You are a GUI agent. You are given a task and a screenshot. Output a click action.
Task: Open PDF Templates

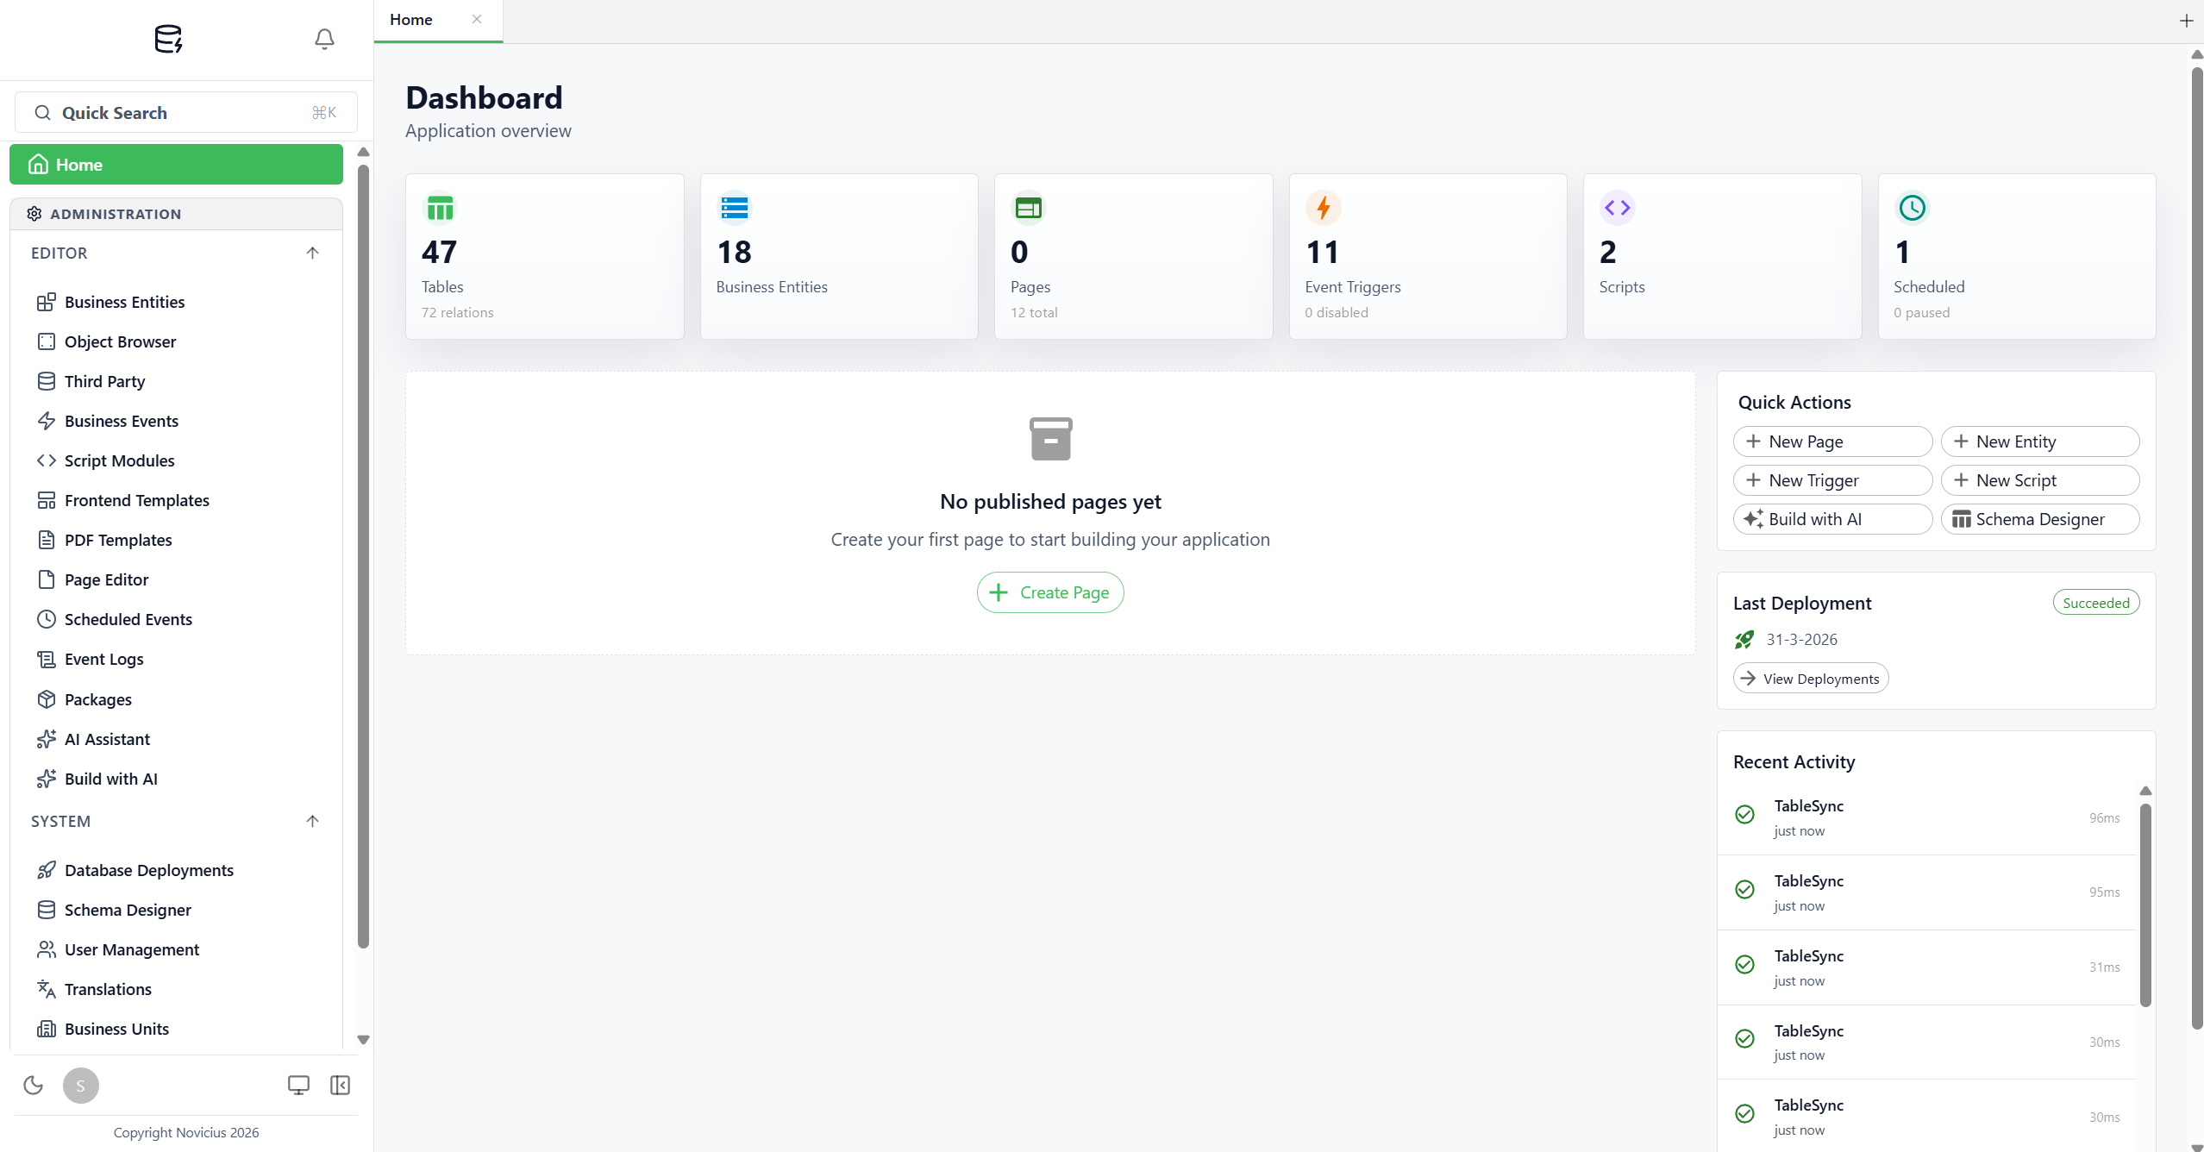pos(176,540)
